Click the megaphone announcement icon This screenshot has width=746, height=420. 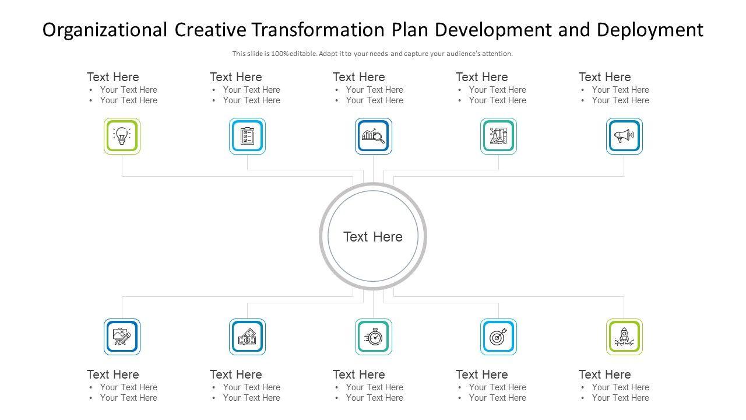pos(624,136)
